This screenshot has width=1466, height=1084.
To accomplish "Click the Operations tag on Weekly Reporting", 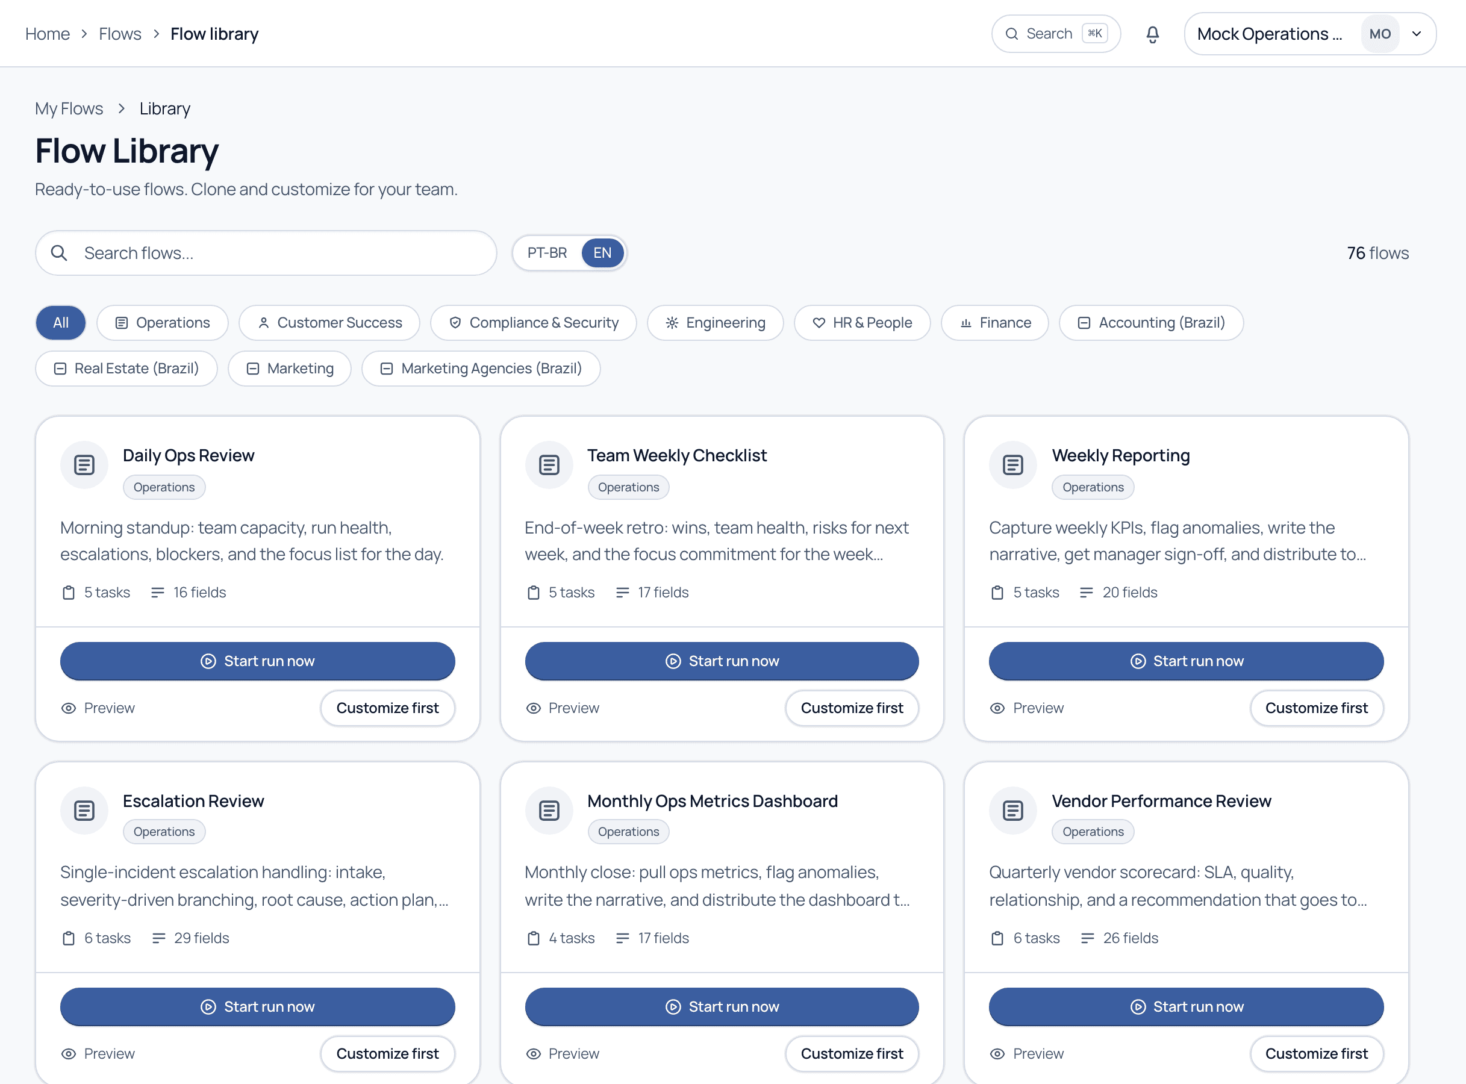I will tap(1093, 488).
